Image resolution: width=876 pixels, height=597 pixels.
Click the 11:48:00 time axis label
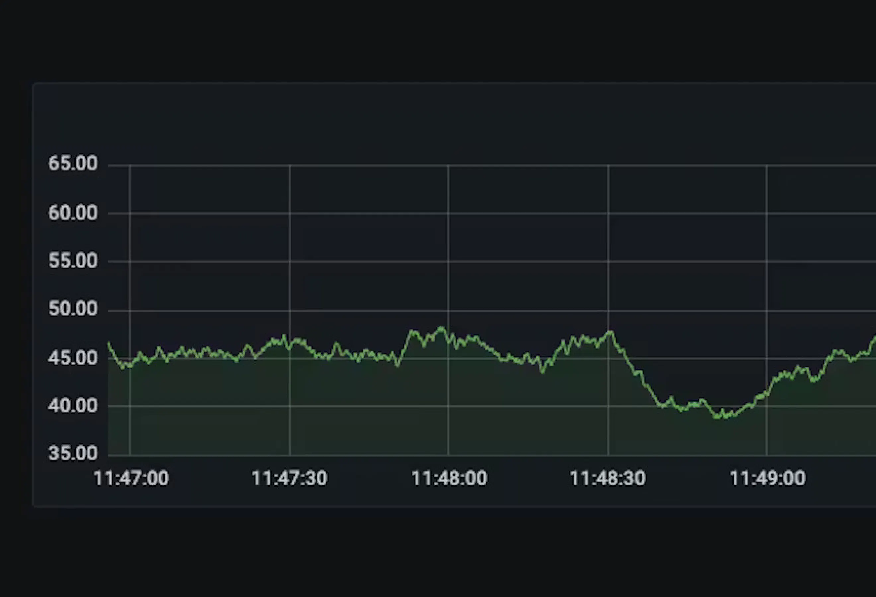[x=449, y=478]
